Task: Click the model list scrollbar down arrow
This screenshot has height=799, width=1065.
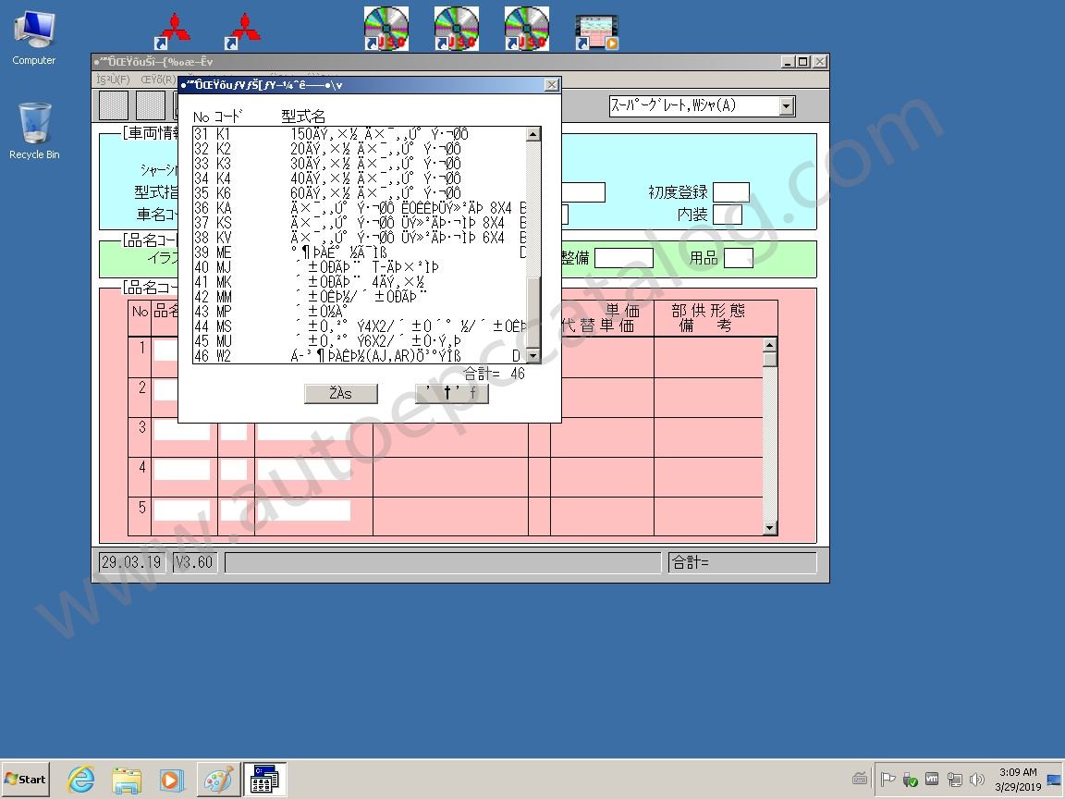Action: [x=533, y=355]
